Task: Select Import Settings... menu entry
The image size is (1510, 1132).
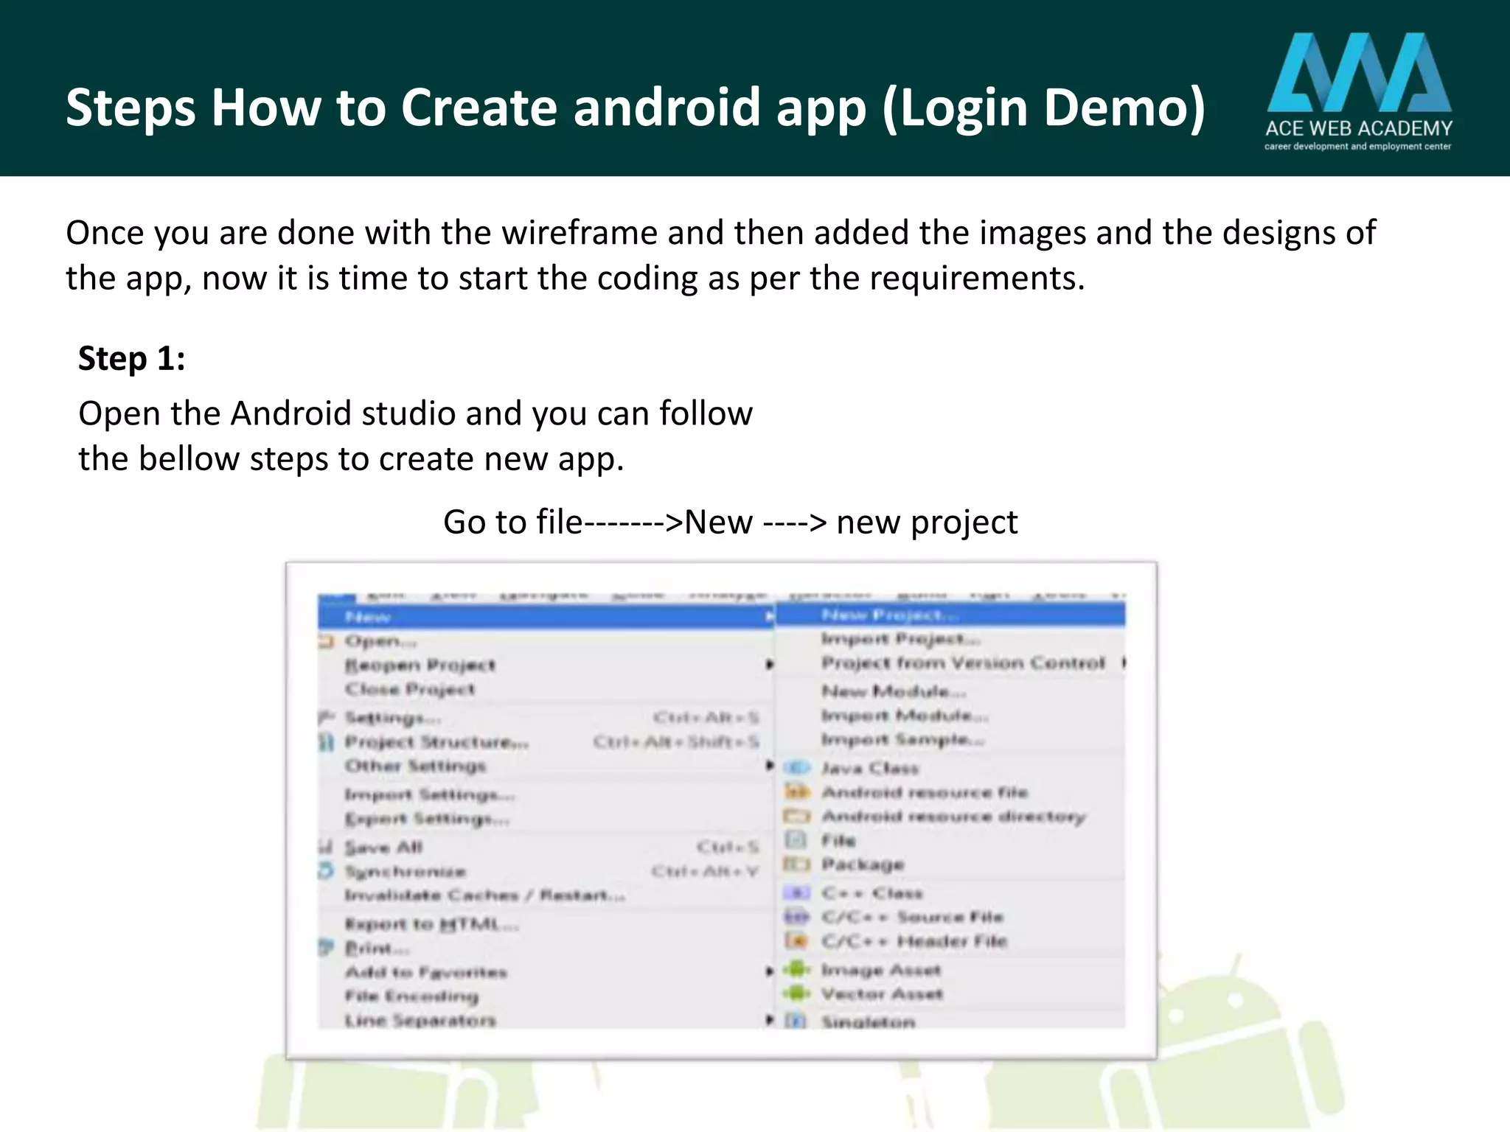Action: tap(546, 794)
